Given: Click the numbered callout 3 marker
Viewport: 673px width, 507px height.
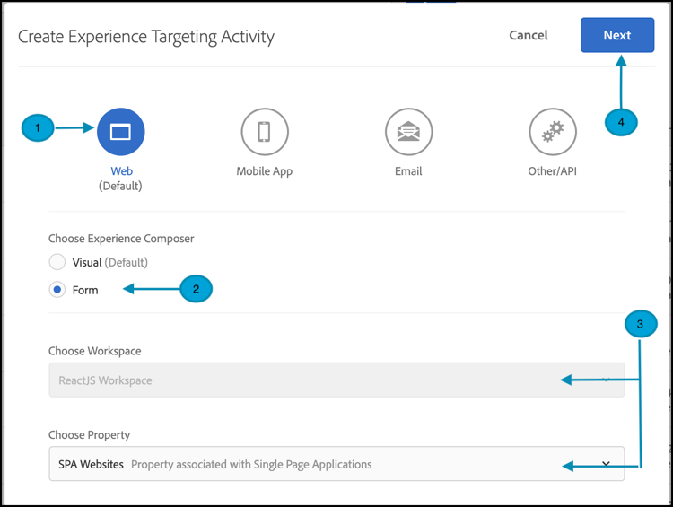Looking at the screenshot, I should 640,325.
